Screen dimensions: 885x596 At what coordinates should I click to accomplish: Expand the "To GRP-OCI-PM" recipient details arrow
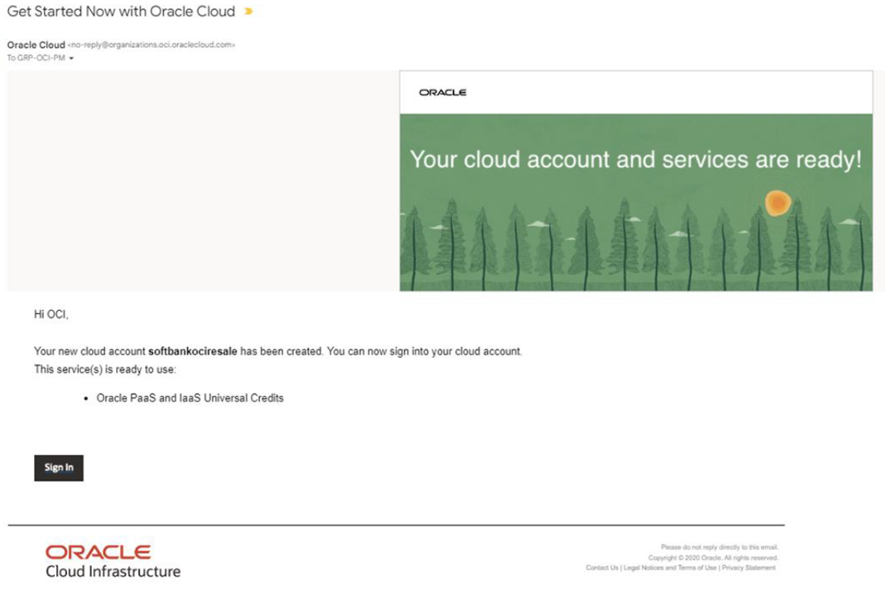[71, 58]
